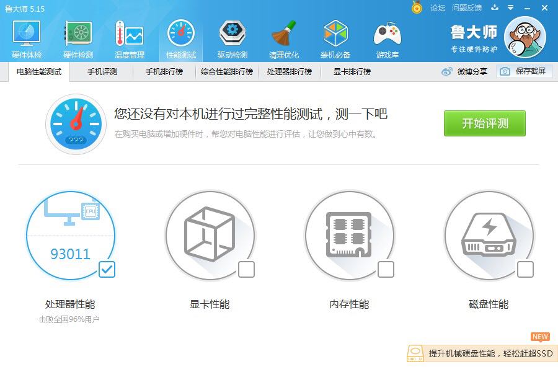Uncheck the 处理器性能 checkbox
Screen dimensions: 558x372
click(107, 270)
